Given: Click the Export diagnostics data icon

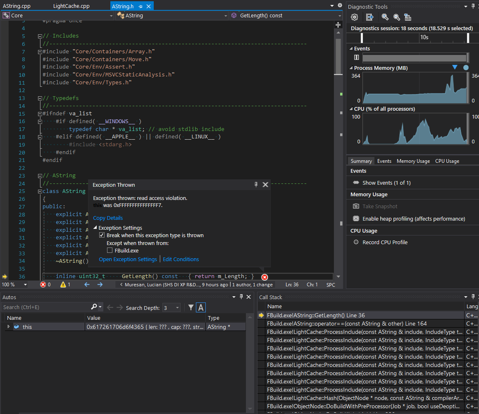Looking at the screenshot, I should pyautogui.click(x=369, y=17).
